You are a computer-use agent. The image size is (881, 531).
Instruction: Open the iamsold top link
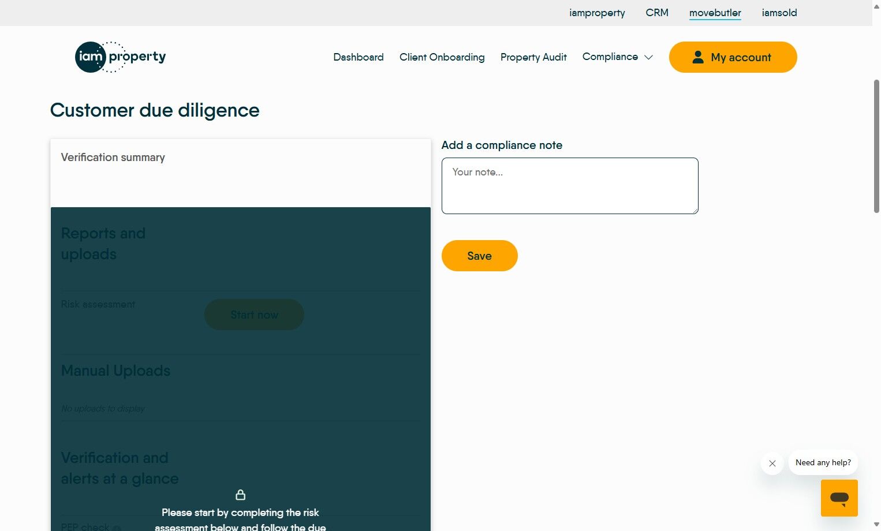779,13
